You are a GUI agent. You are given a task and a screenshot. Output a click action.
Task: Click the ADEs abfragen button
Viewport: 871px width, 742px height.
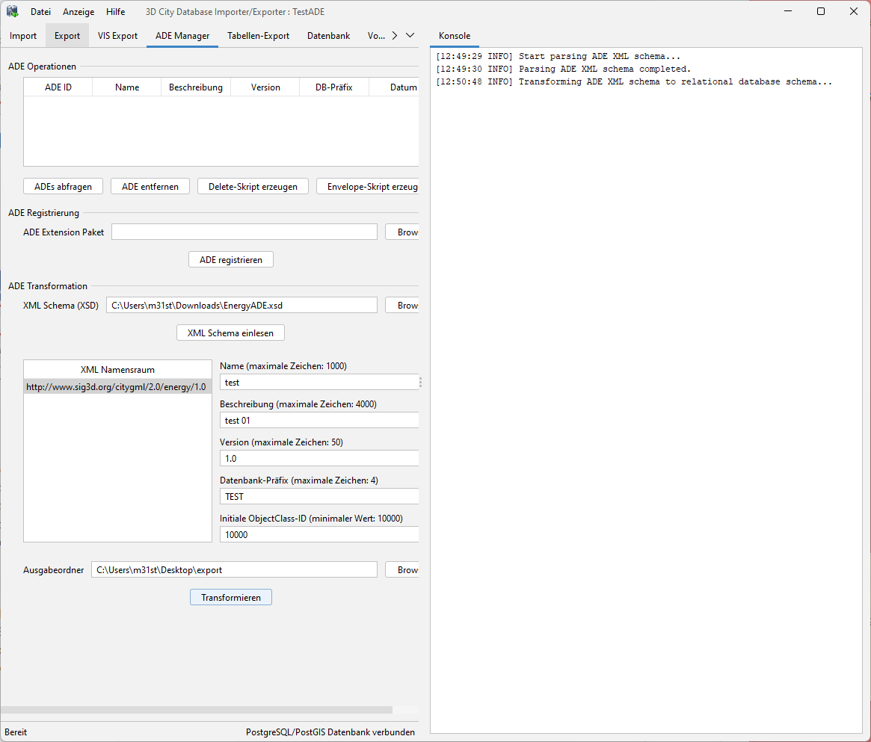pos(64,187)
